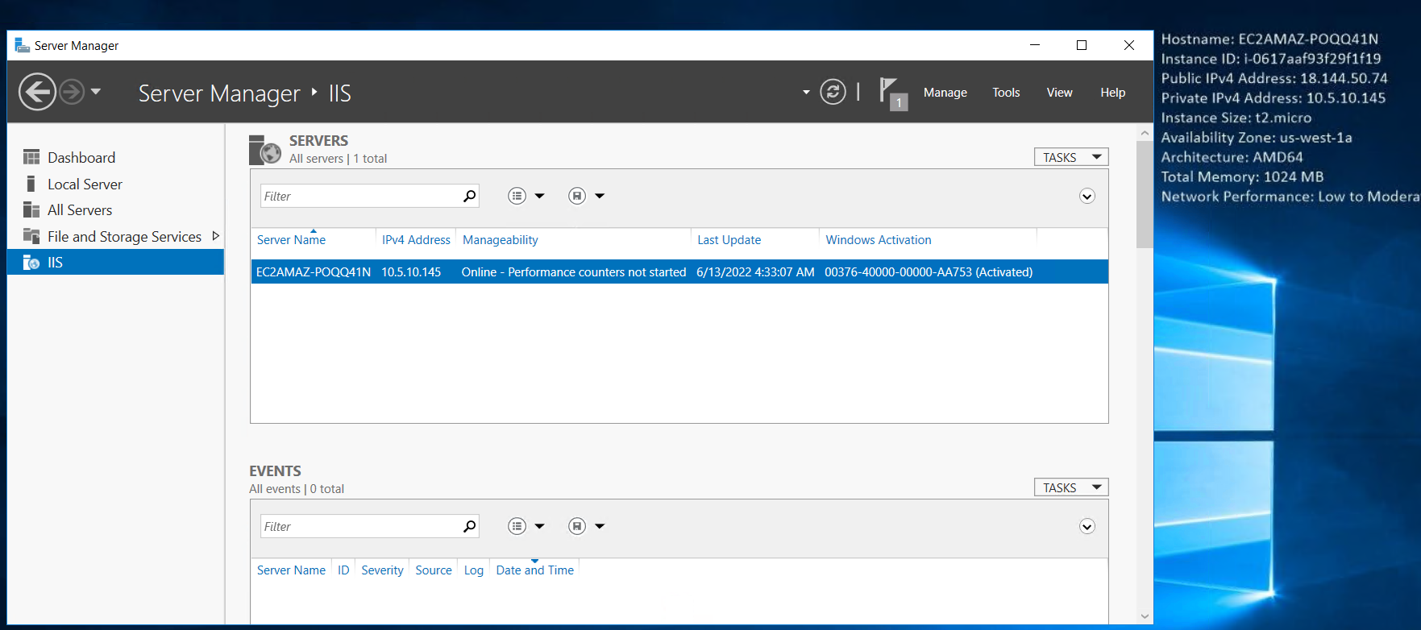The width and height of the screenshot is (1421, 630).
Task: Open Events filter criteria list icon
Action: 517,526
